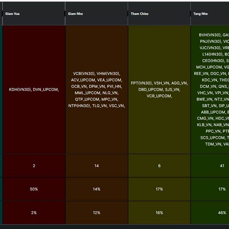Viewport: 229px width, 229px height.
Task: Click count value 6 in Tham Chieu
Action: (159, 166)
